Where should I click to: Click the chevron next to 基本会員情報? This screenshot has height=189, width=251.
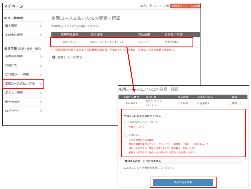click(x=41, y=56)
